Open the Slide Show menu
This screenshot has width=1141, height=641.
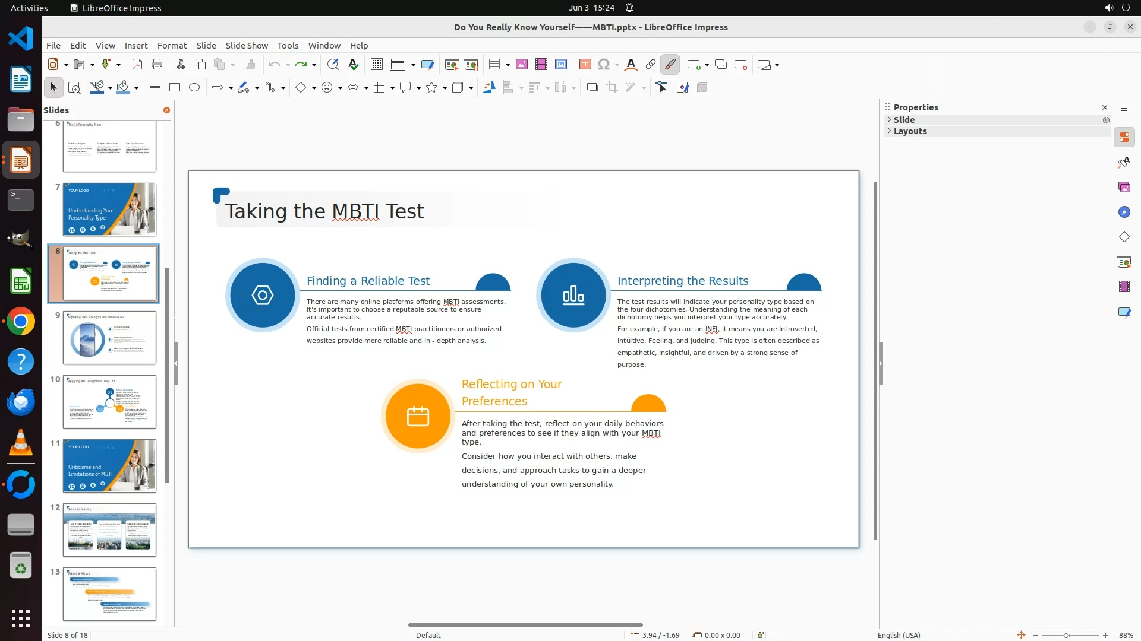[246, 46]
